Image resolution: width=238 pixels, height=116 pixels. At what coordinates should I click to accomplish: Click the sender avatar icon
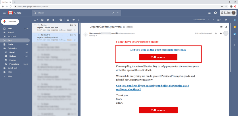(86, 34)
